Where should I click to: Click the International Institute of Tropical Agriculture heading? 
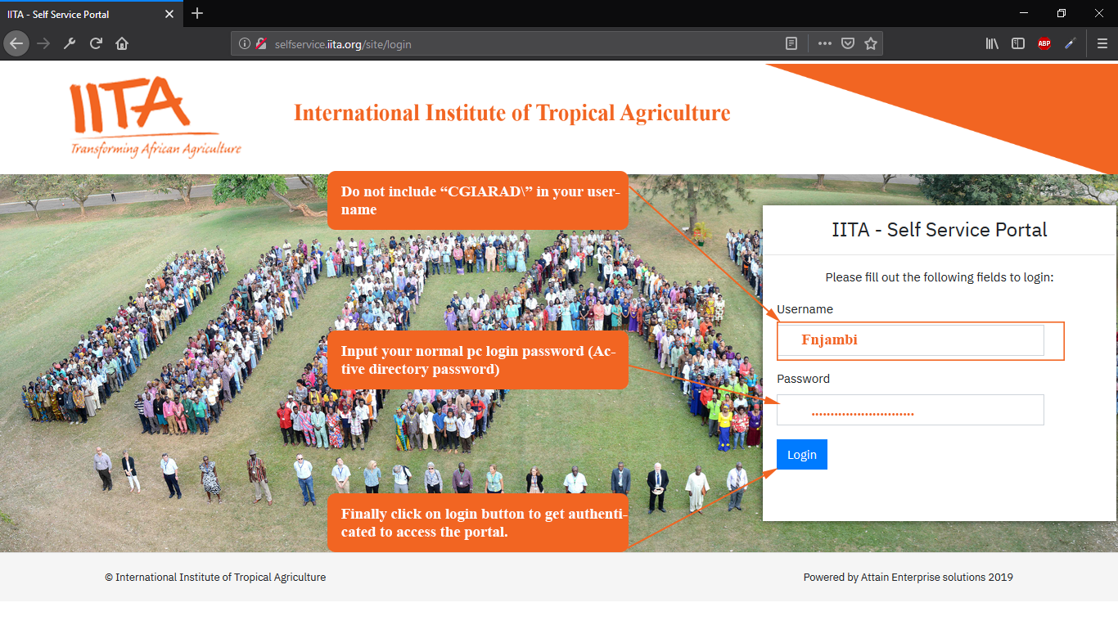coord(512,113)
